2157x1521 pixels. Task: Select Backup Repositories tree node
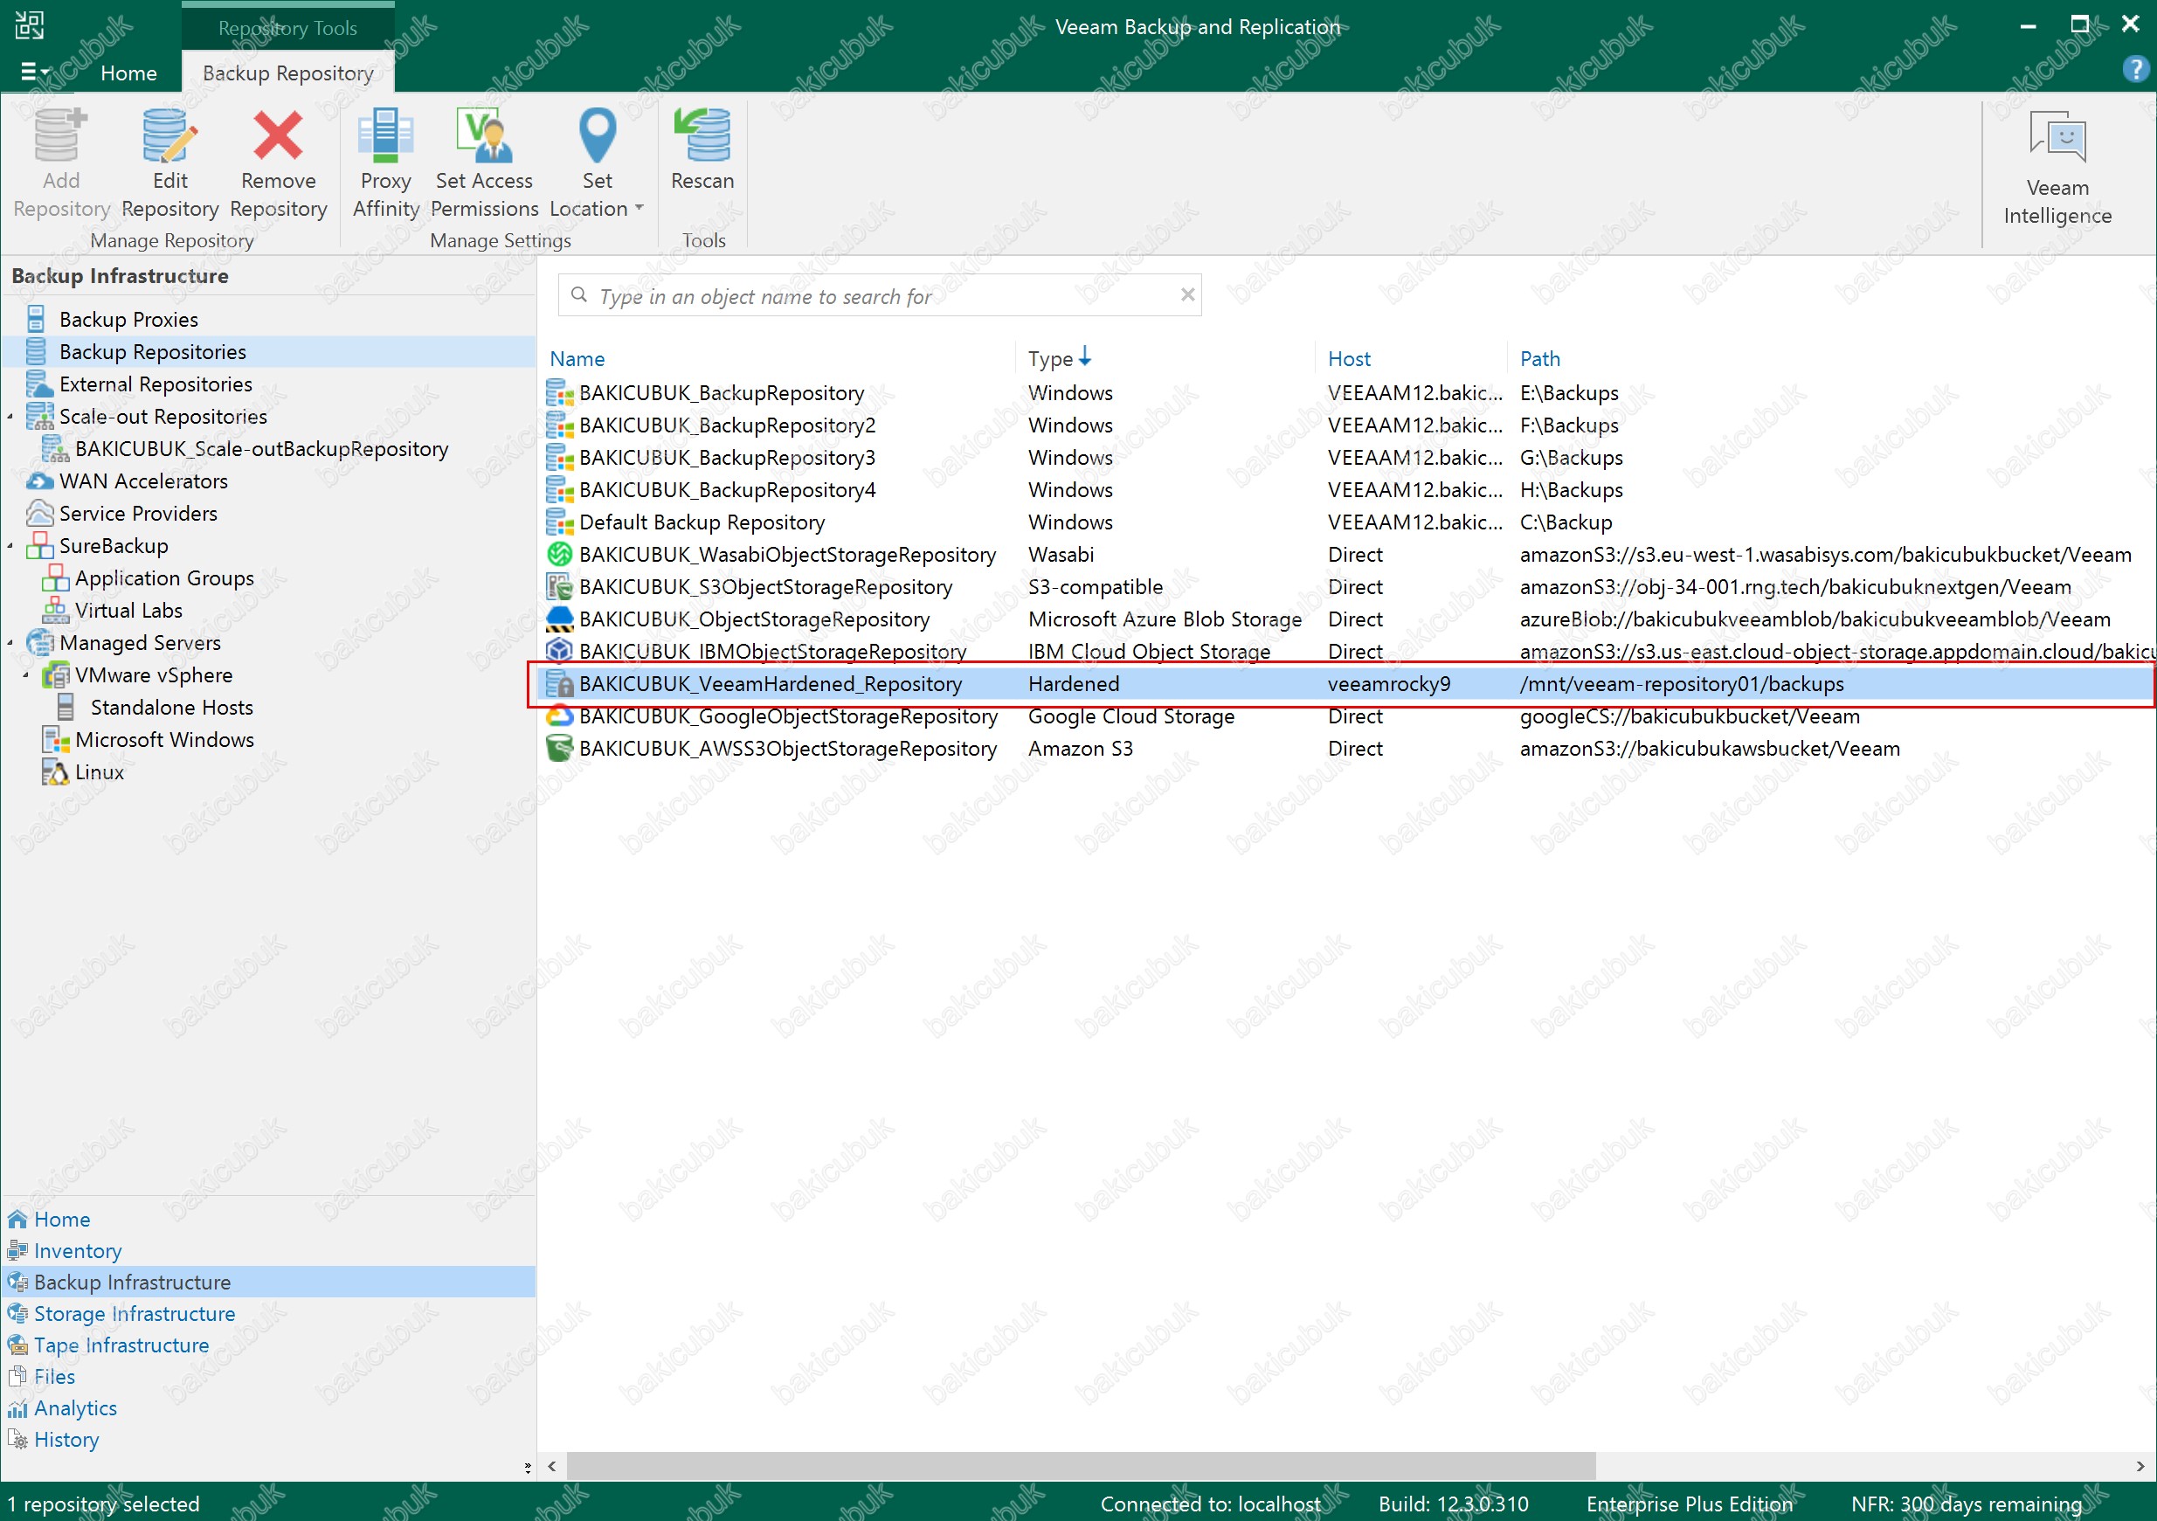tap(152, 351)
